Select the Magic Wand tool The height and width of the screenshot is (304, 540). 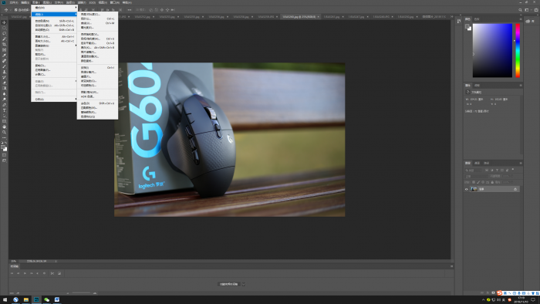(x=4, y=39)
